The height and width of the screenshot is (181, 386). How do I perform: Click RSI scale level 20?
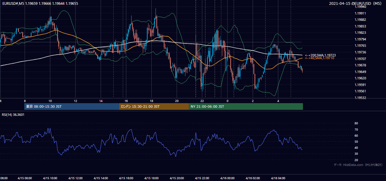point(356,160)
